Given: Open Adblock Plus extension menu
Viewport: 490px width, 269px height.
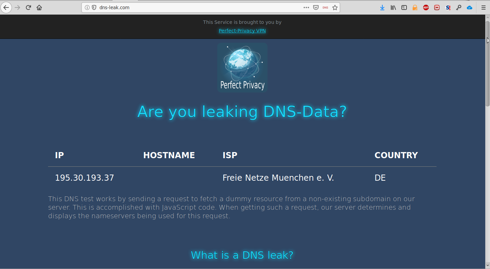Looking at the screenshot, I should pyautogui.click(x=426, y=8).
